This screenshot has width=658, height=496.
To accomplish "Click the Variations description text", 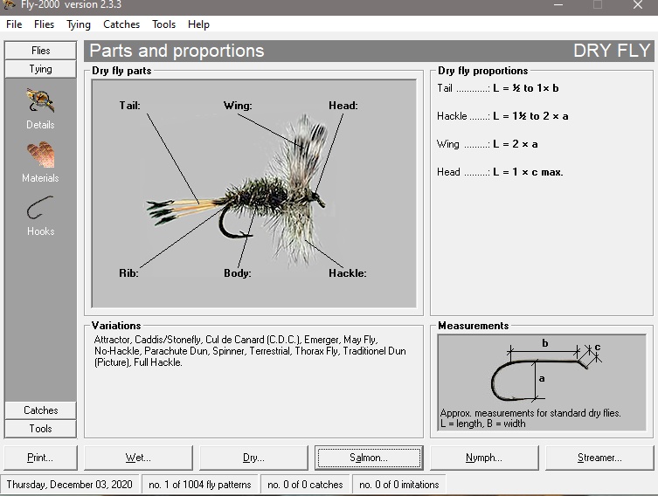I will click(x=250, y=351).
